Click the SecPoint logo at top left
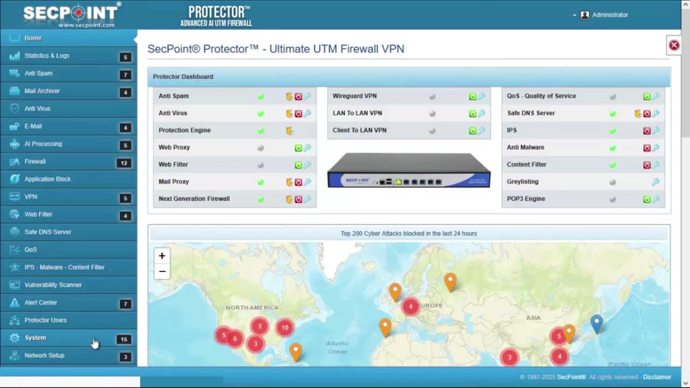The width and height of the screenshot is (690, 388). (x=71, y=15)
